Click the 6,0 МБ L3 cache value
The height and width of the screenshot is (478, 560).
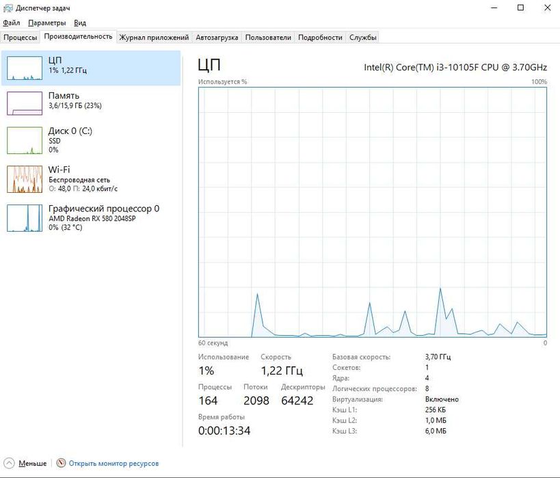[x=436, y=431]
